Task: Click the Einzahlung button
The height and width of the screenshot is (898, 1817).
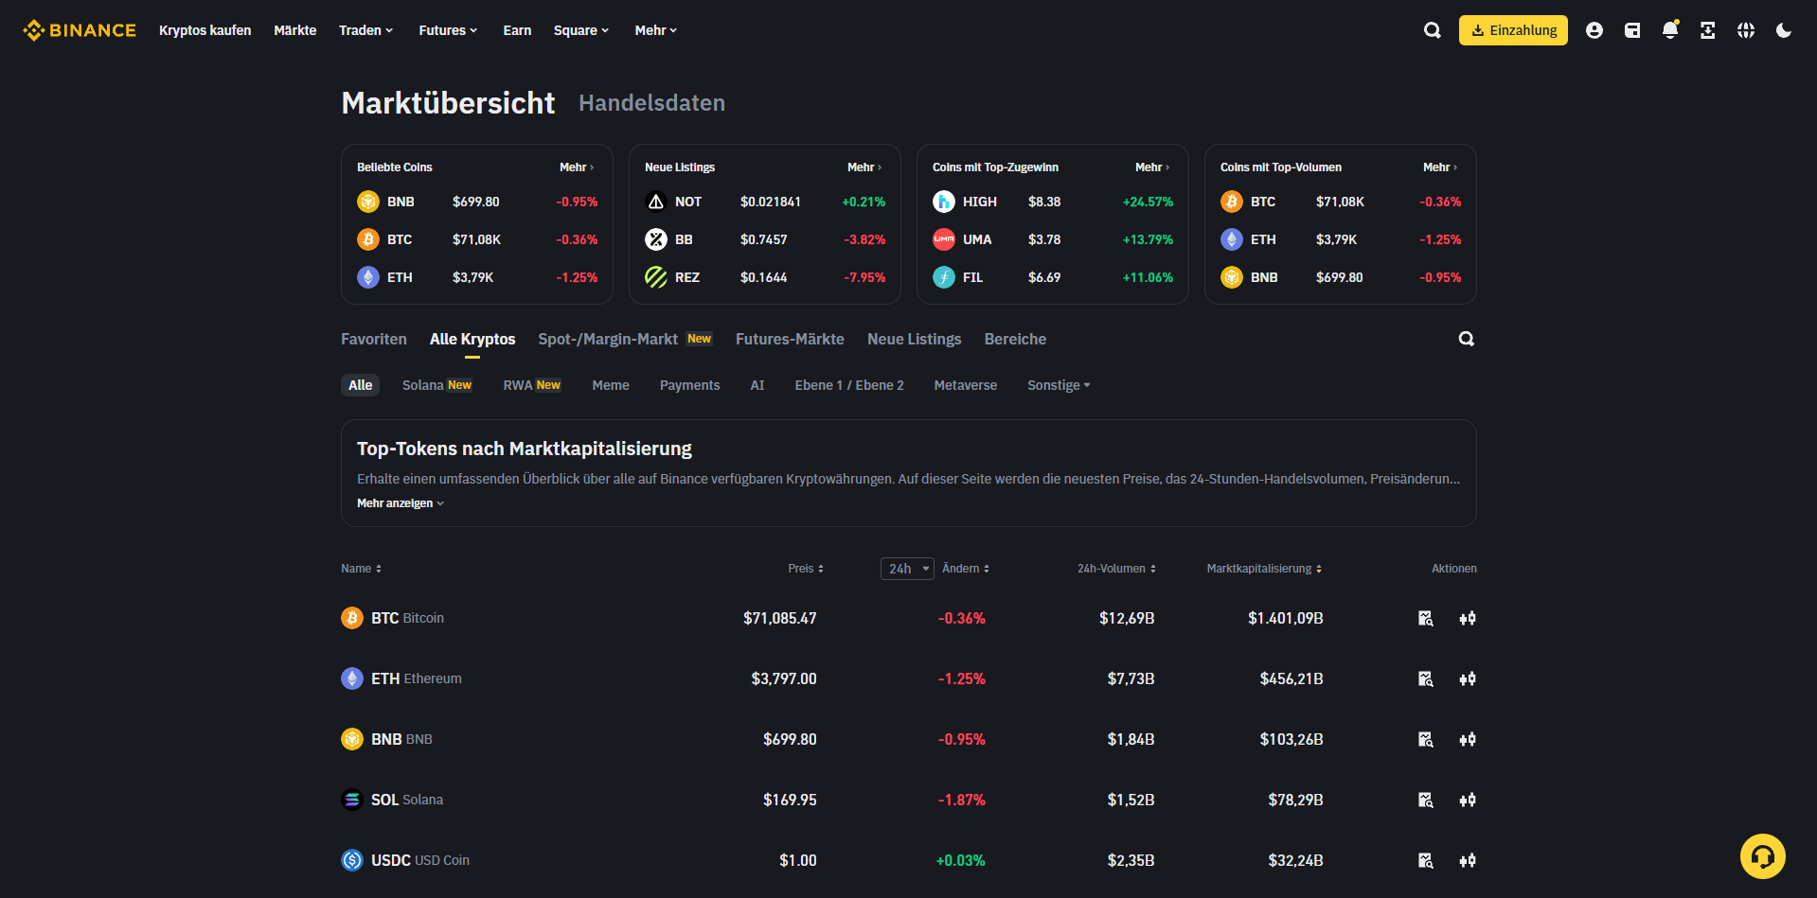Action: [x=1513, y=30]
